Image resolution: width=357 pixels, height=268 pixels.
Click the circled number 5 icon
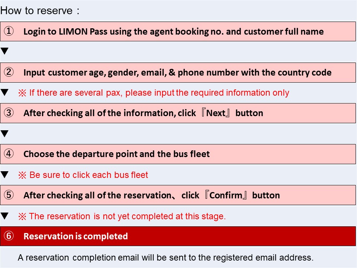(x=9, y=195)
